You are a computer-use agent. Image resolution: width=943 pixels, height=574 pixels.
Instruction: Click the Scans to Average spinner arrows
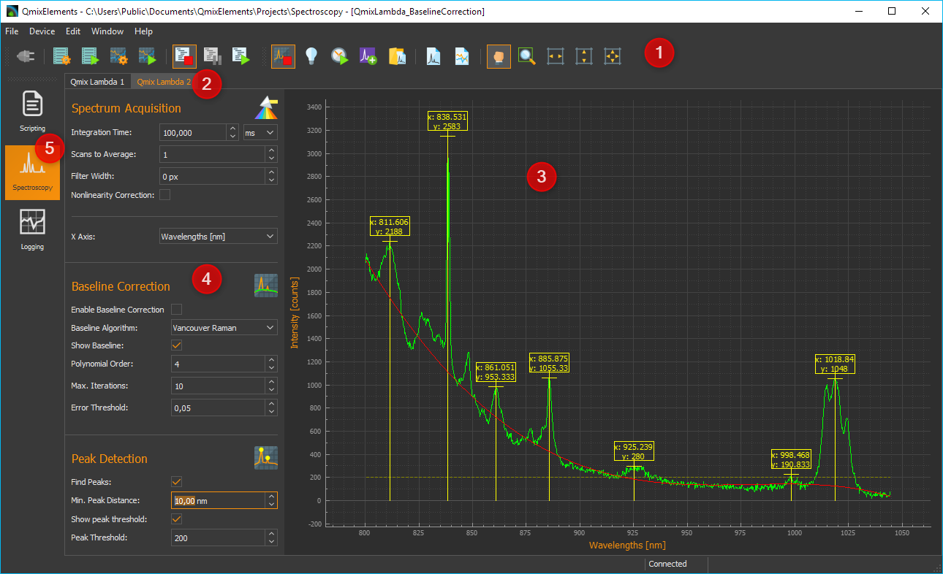tap(271, 154)
